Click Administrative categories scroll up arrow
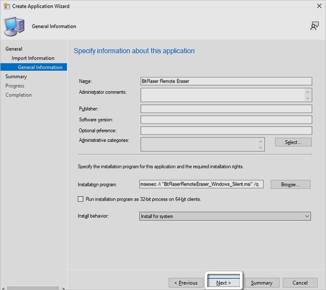Image resolution: width=326 pixels, height=290 pixels. (x=260, y=141)
